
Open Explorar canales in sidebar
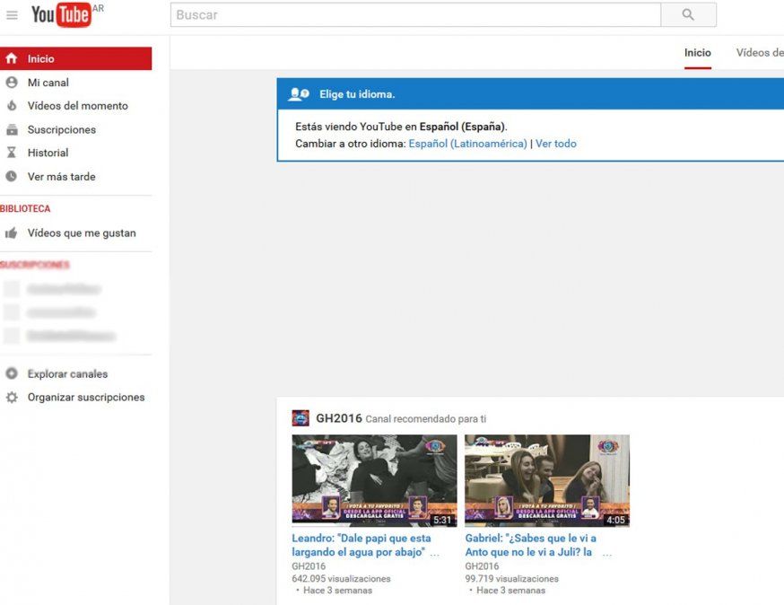67,374
